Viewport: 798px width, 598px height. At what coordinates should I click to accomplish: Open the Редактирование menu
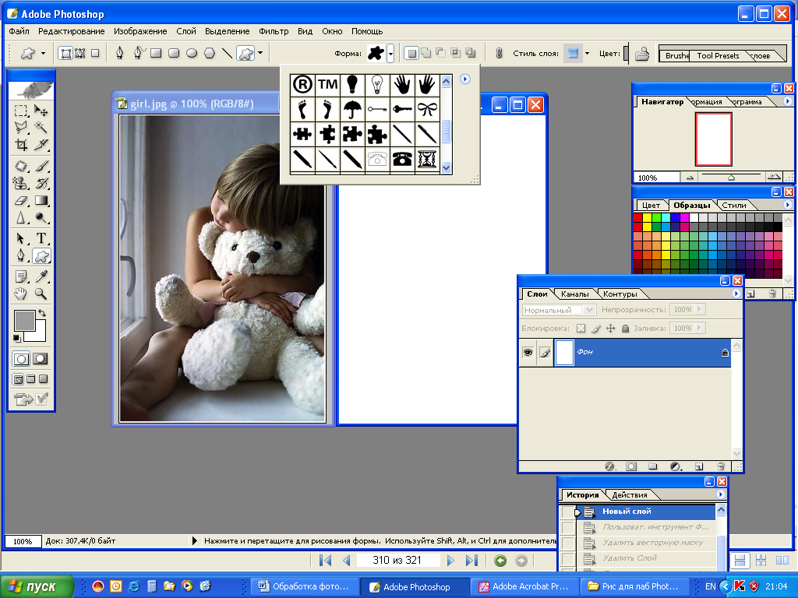click(x=71, y=31)
